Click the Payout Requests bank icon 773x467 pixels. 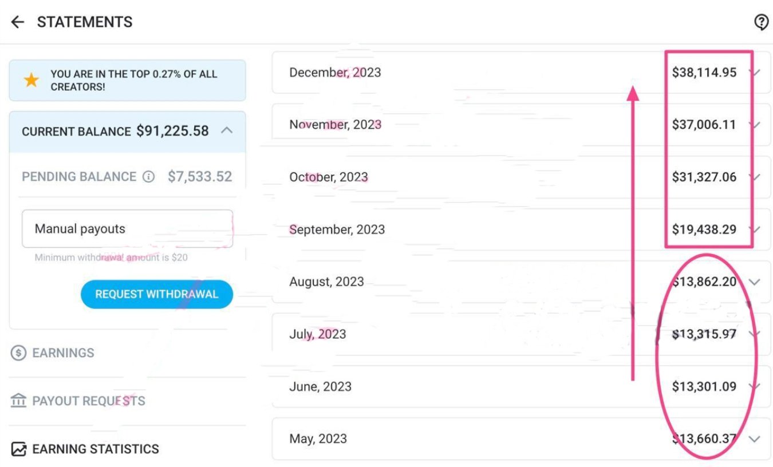click(x=18, y=401)
